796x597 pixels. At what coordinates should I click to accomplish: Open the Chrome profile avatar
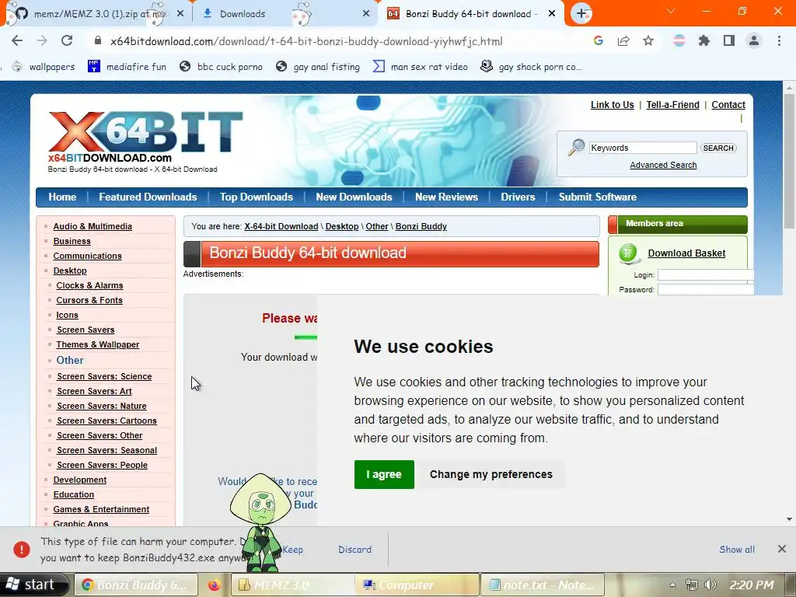click(754, 41)
